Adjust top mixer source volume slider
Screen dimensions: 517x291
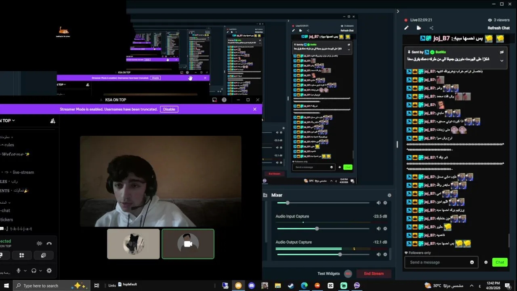323,203
